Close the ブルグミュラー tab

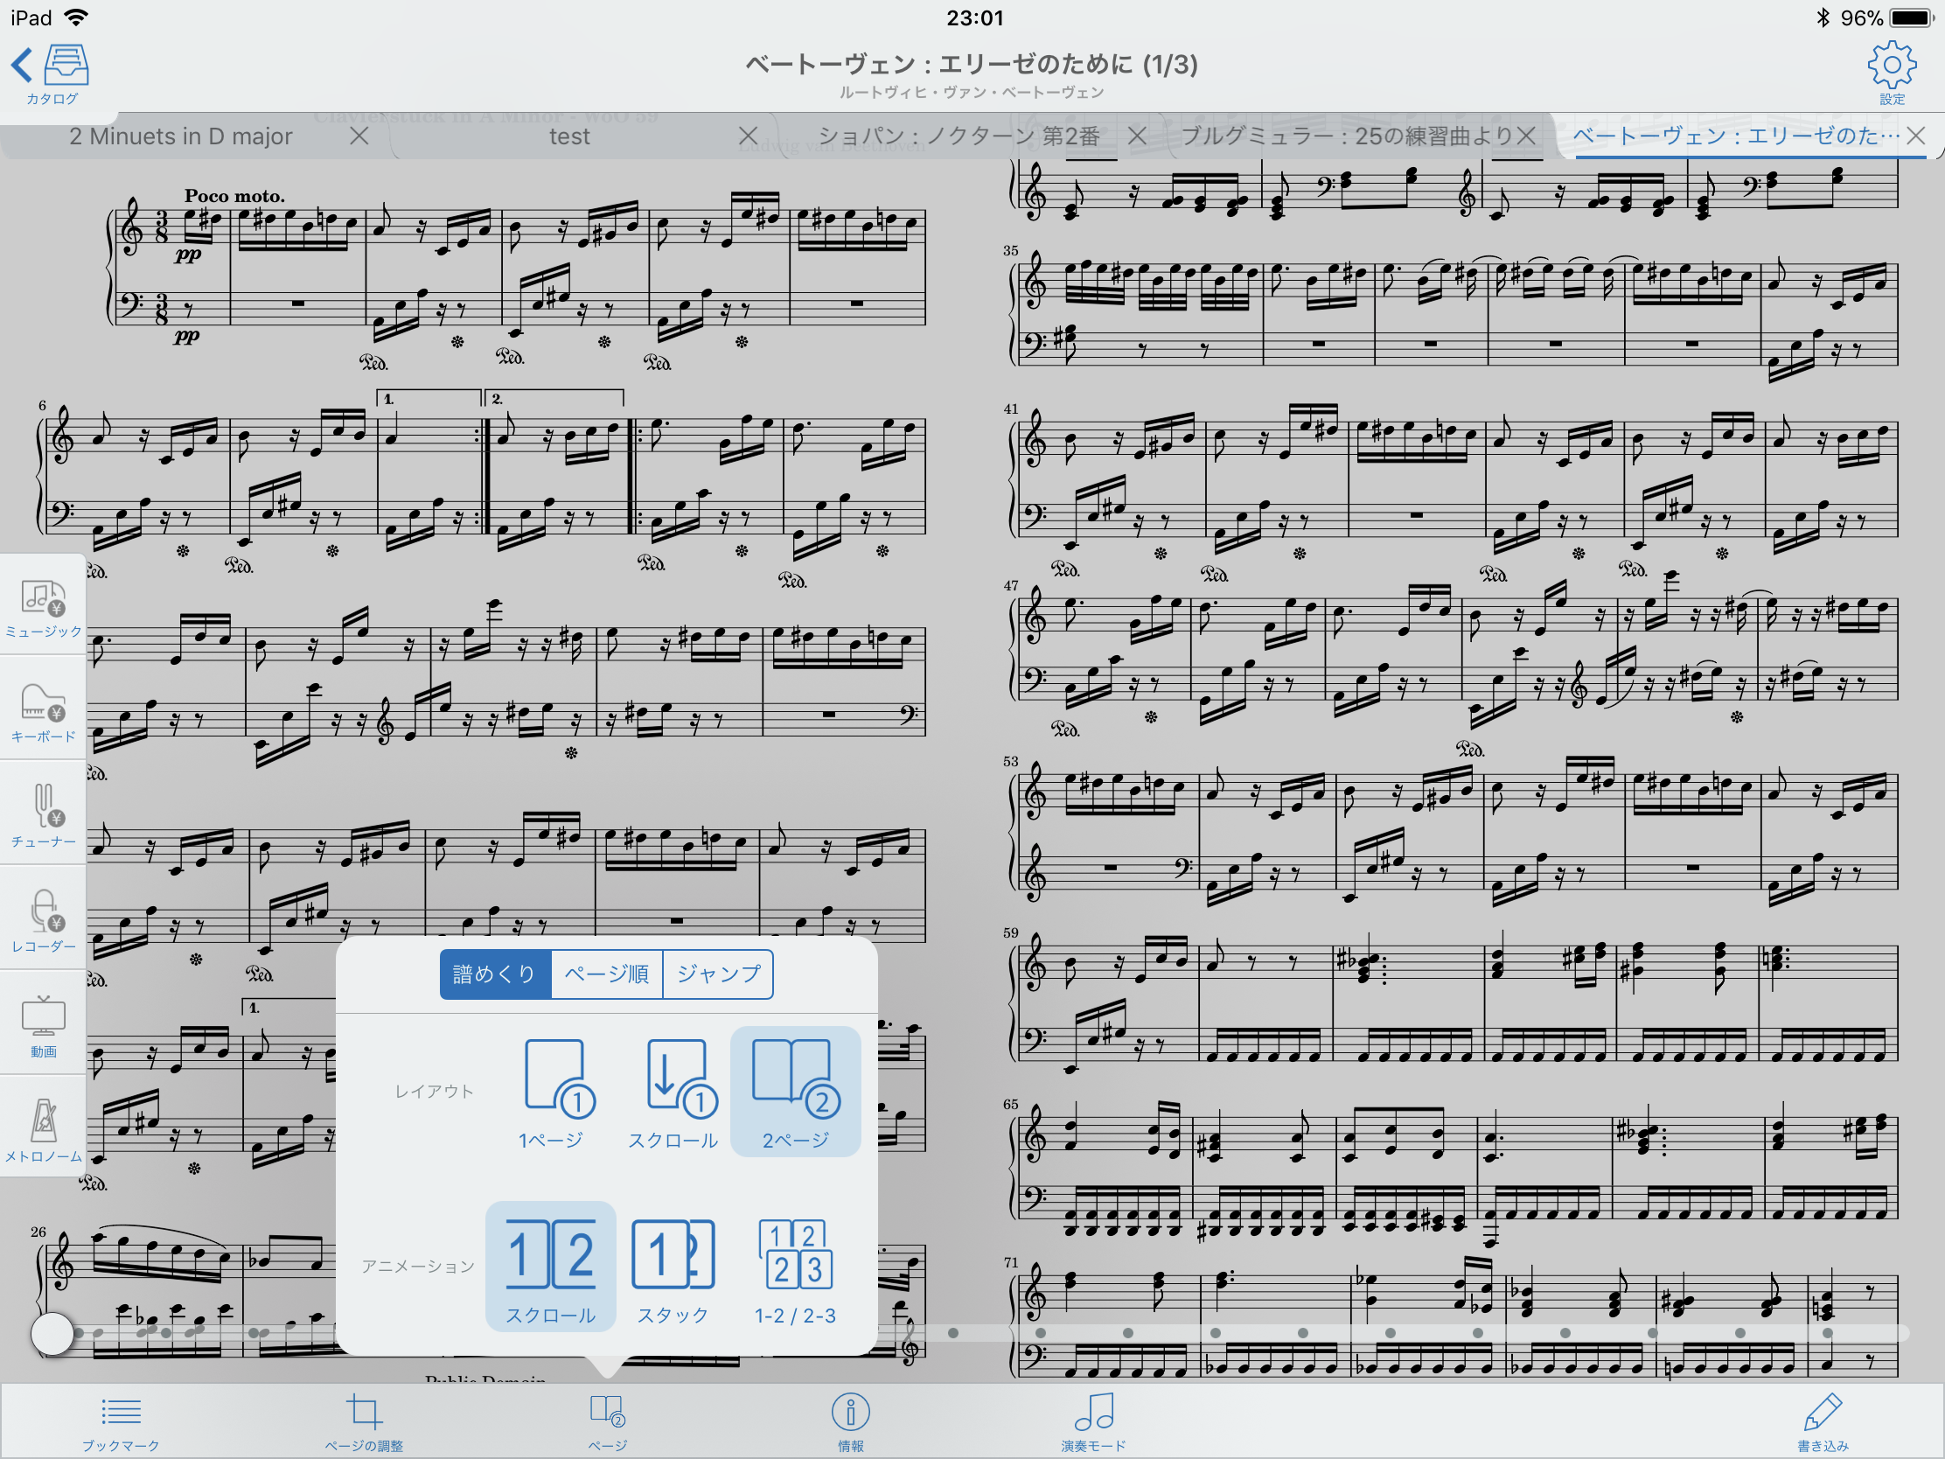pos(1526,136)
